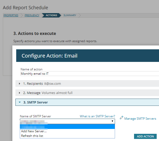This screenshot has height=141, width=159.
Task: Click the Add Action button
Action: (x=145, y=136)
